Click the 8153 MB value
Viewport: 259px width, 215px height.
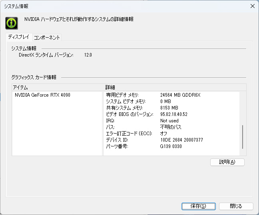pos(169,108)
